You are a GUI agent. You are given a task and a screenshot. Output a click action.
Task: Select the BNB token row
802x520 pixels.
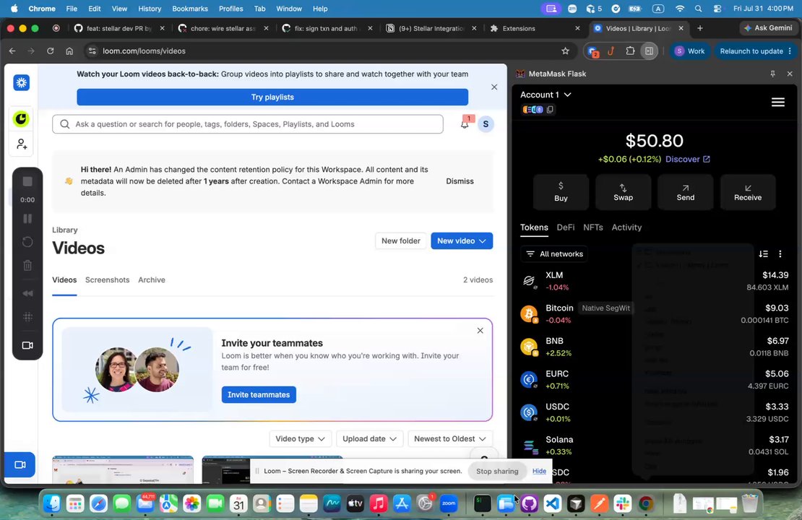[654, 347]
